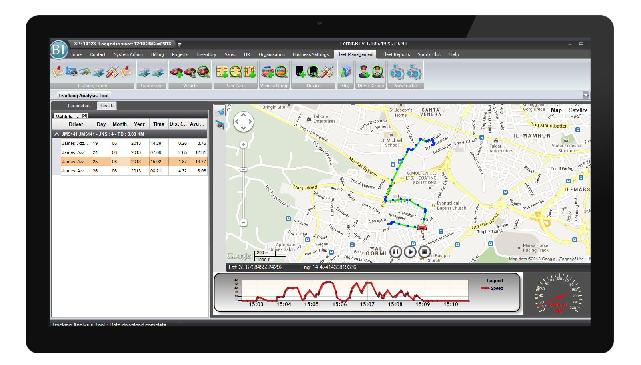Switch map to Map view
Image resolution: width=641 pixels, height=365 pixels.
(556, 110)
